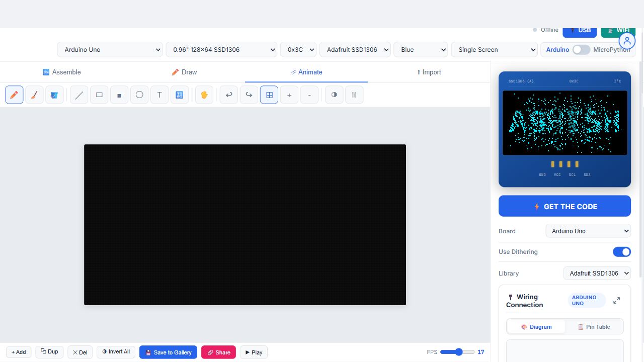The width and height of the screenshot is (644, 362).
Task: Redo the last action
Action: 249,95
